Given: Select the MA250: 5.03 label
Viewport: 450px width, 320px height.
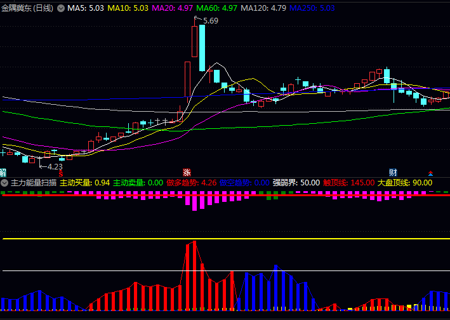Looking at the screenshot, I should tap(312, 8).
